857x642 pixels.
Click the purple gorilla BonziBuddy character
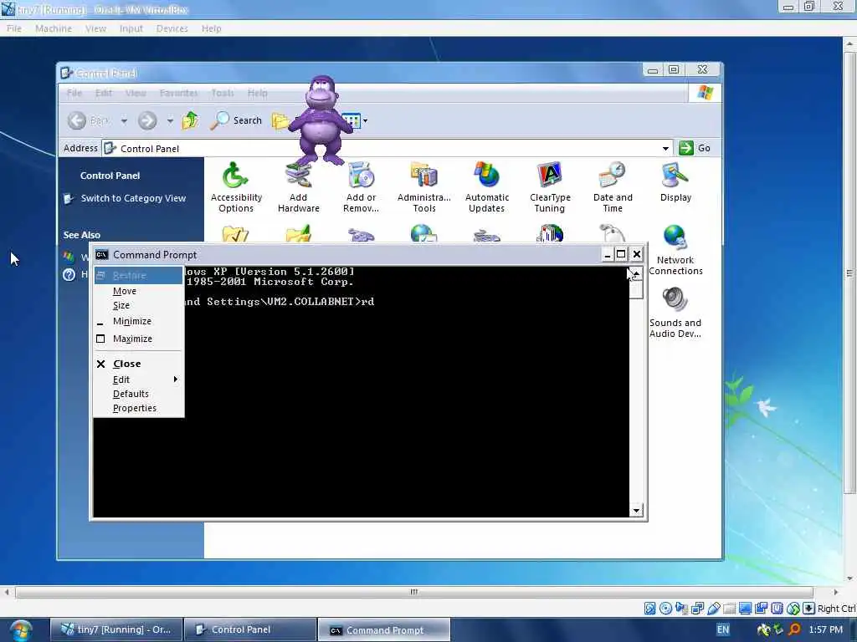(321, 120)
